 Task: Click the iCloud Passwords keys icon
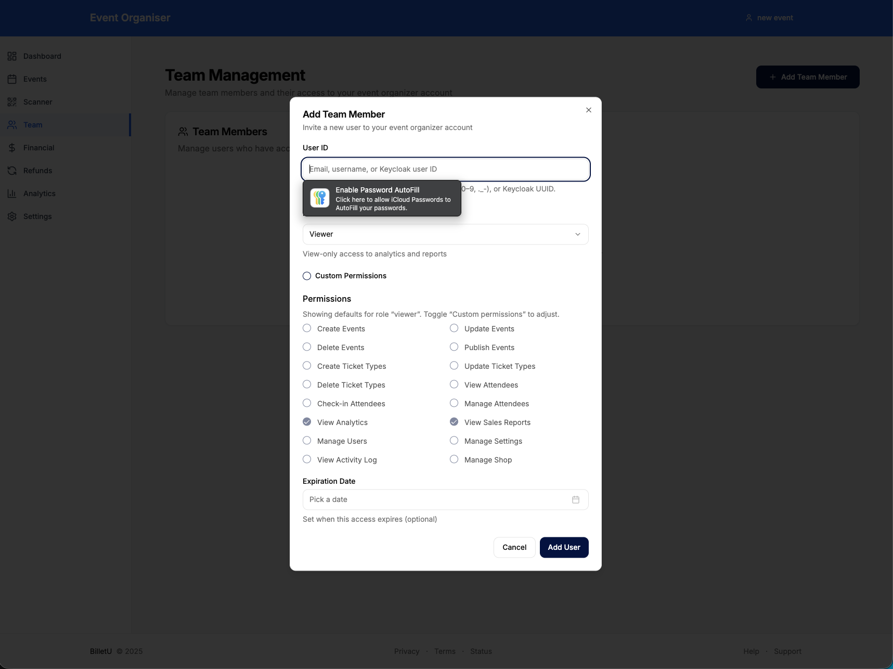[320, 198]
